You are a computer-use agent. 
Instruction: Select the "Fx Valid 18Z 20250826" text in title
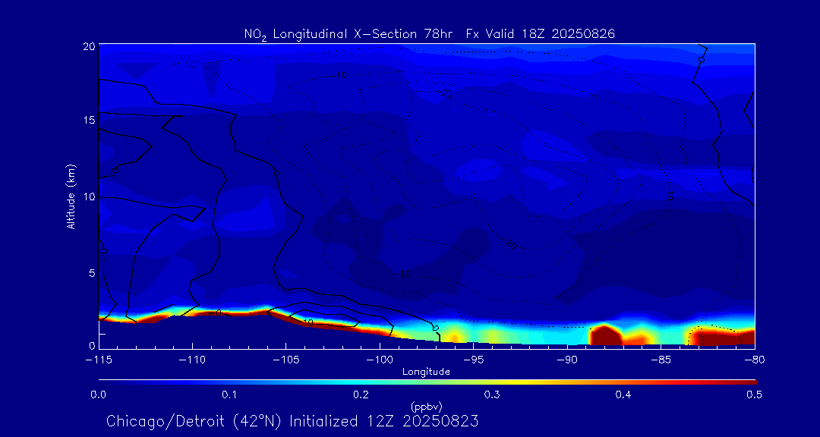pyautogui.click(x=541, y=33)
